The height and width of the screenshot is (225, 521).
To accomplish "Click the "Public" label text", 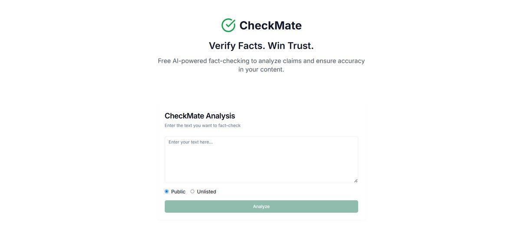I will point(178,192).
